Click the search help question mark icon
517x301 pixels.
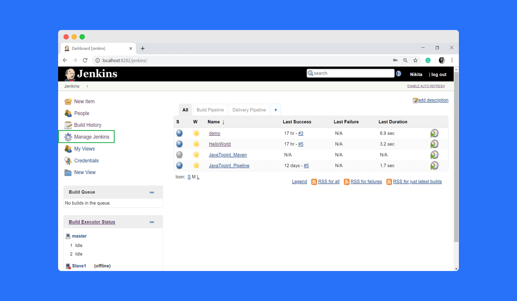coord(398,74)
